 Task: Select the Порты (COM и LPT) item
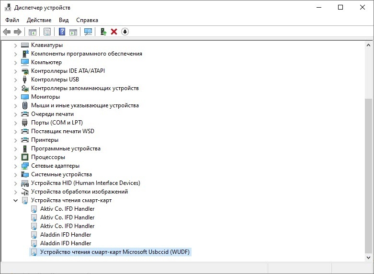57,123
